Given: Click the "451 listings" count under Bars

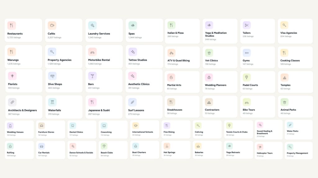Looking at the screenshot, I should (x=94, y=88).
